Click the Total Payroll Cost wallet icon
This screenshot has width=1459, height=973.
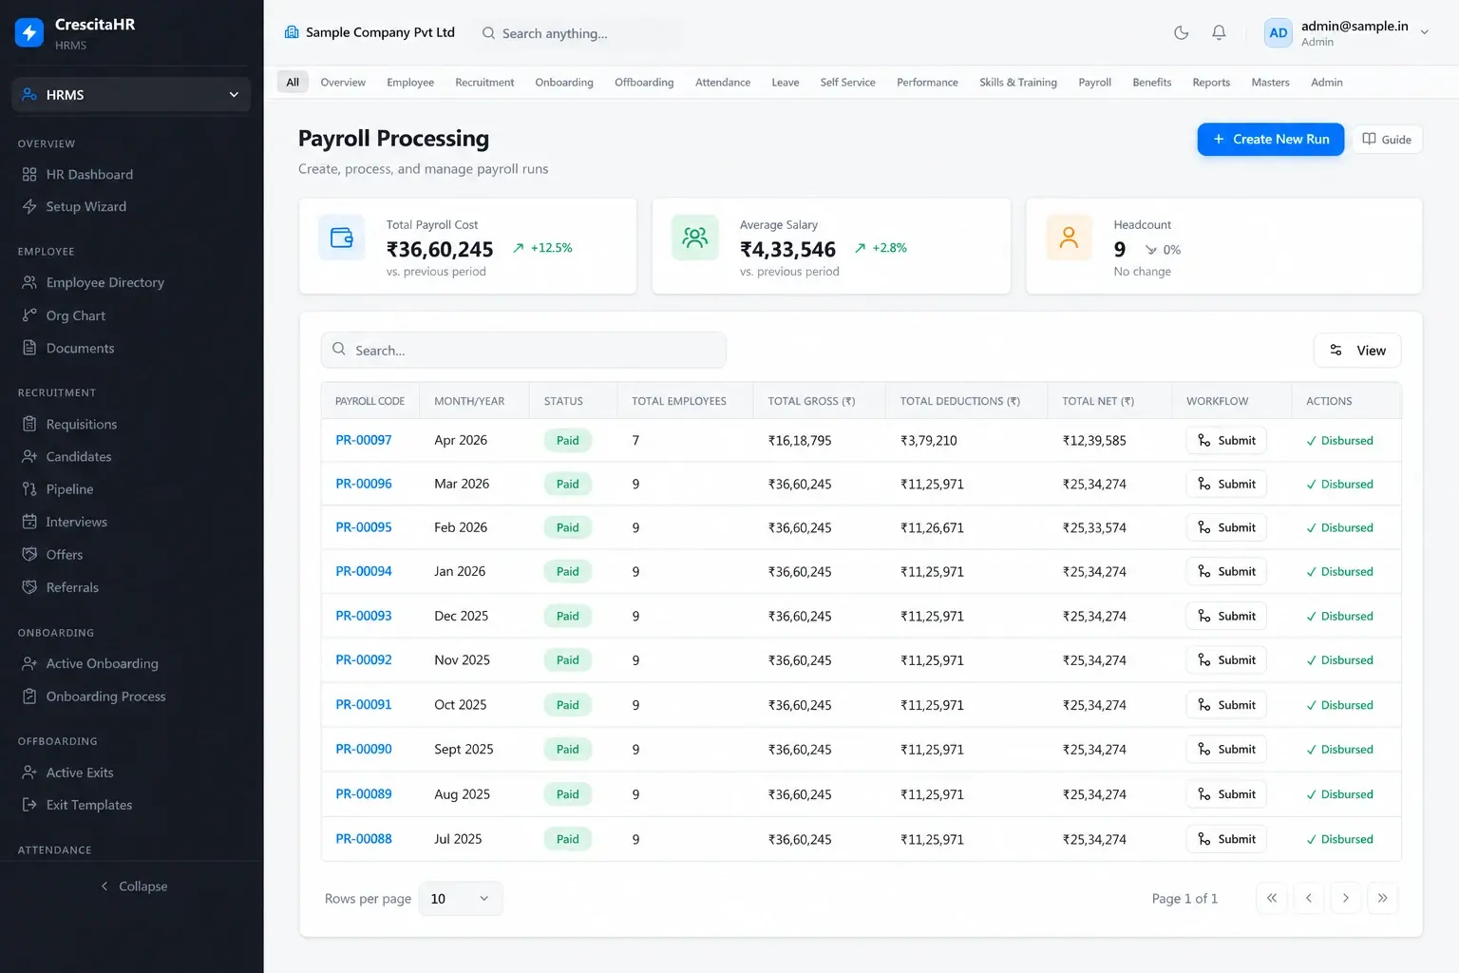click(x=341, y=238)
